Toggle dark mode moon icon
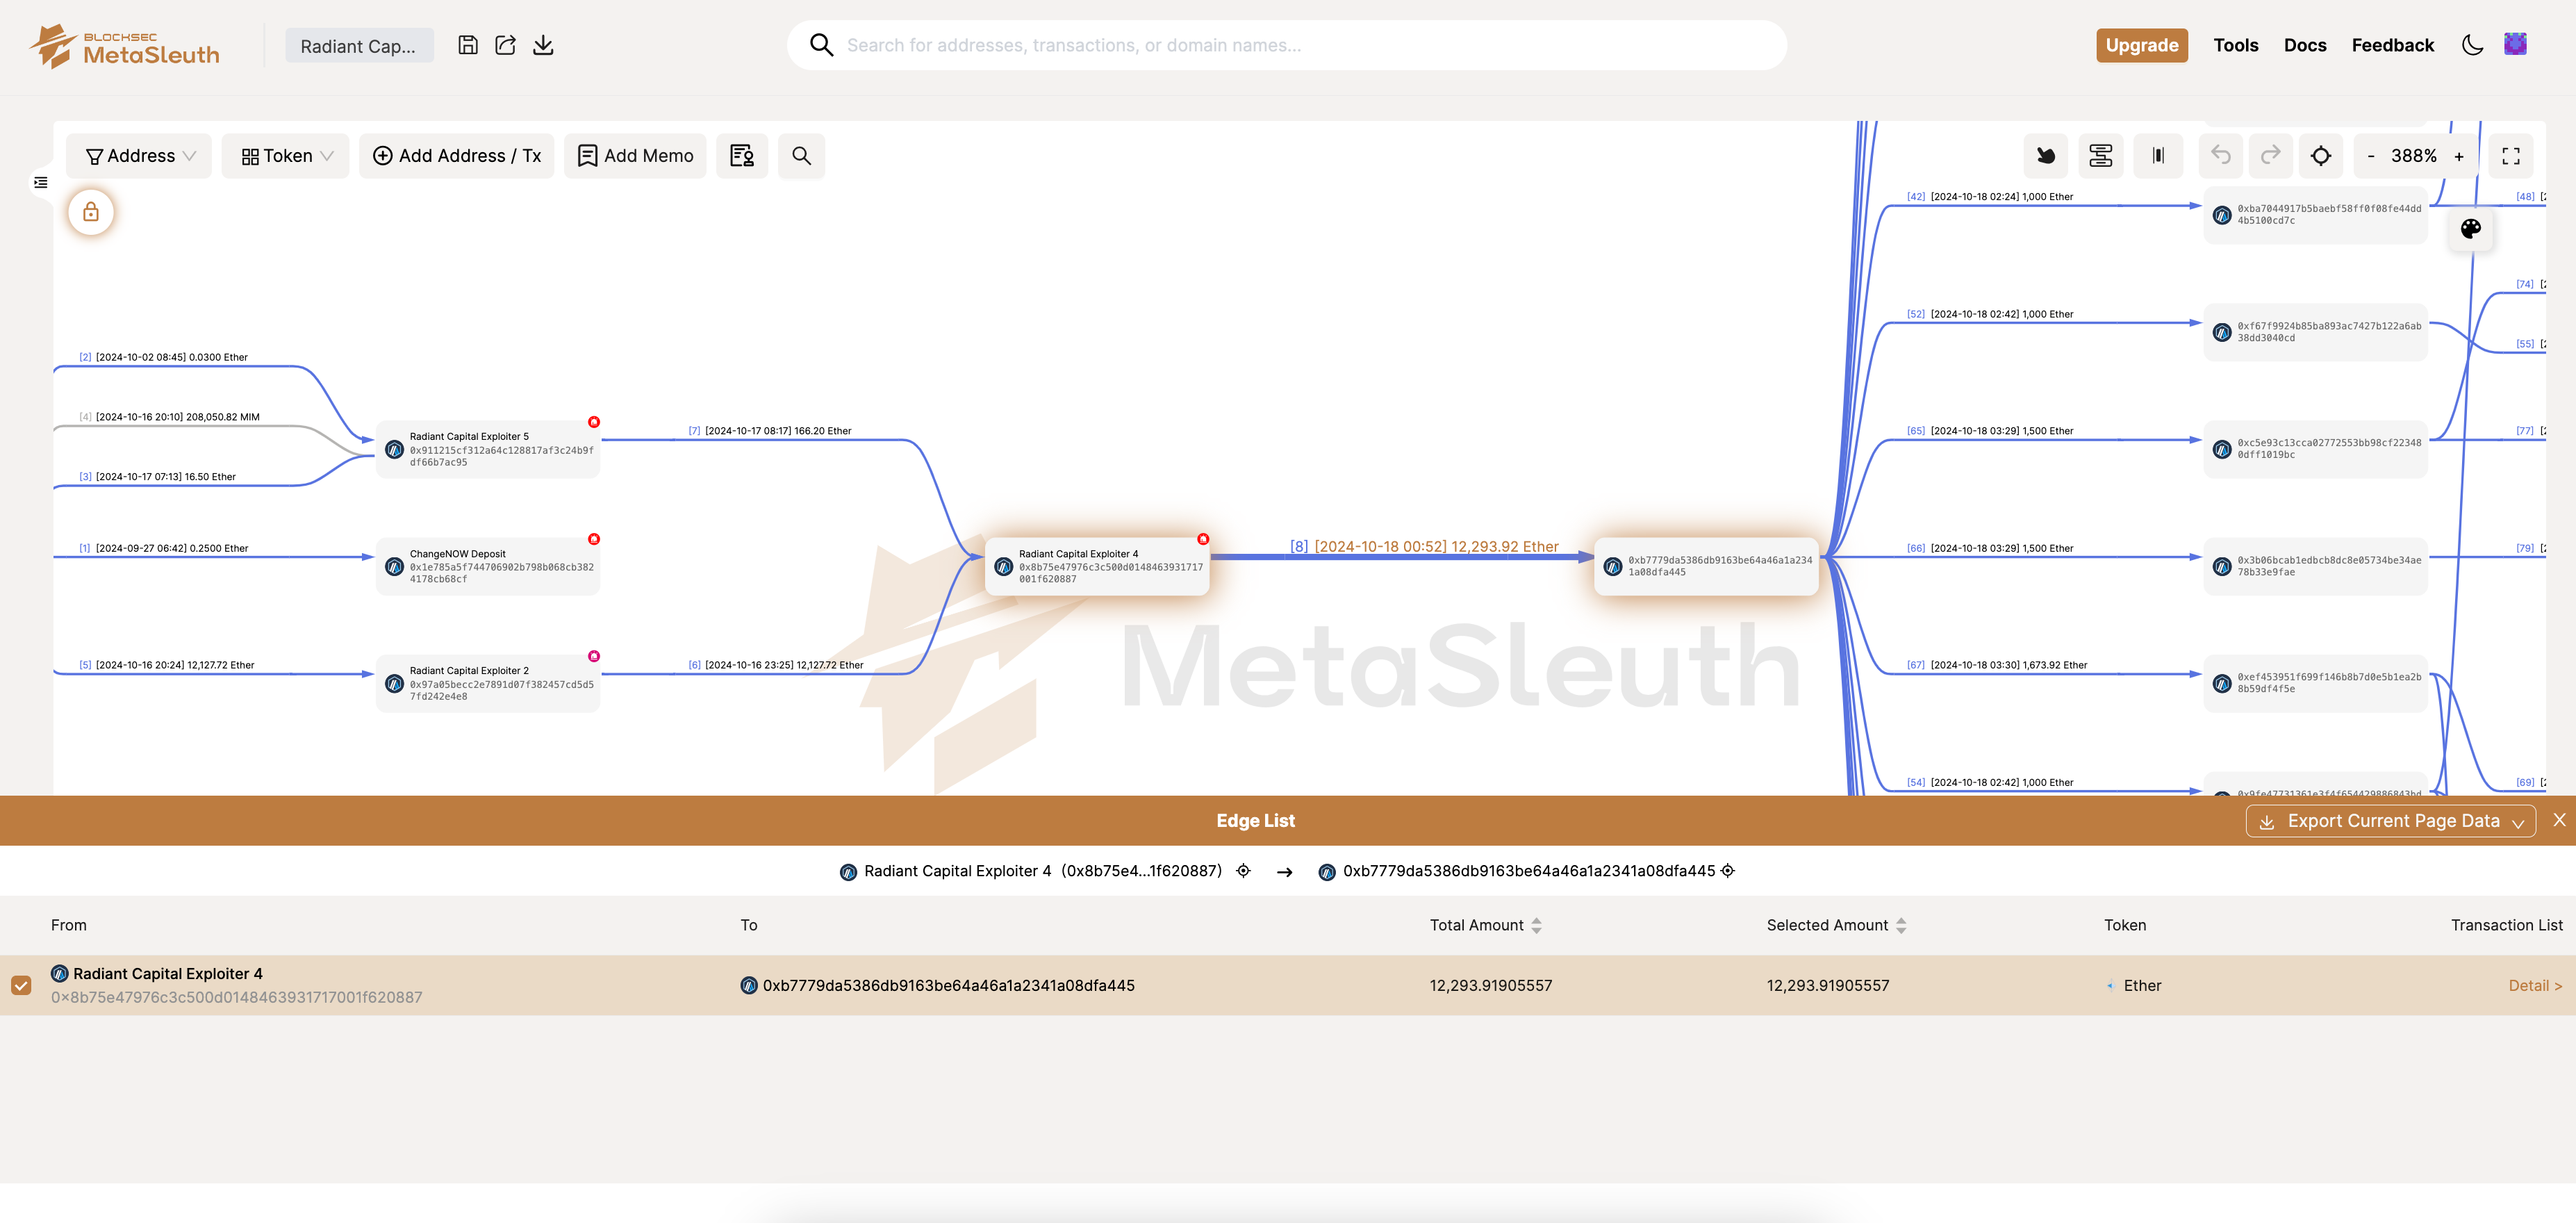 tap(2472, 45)
